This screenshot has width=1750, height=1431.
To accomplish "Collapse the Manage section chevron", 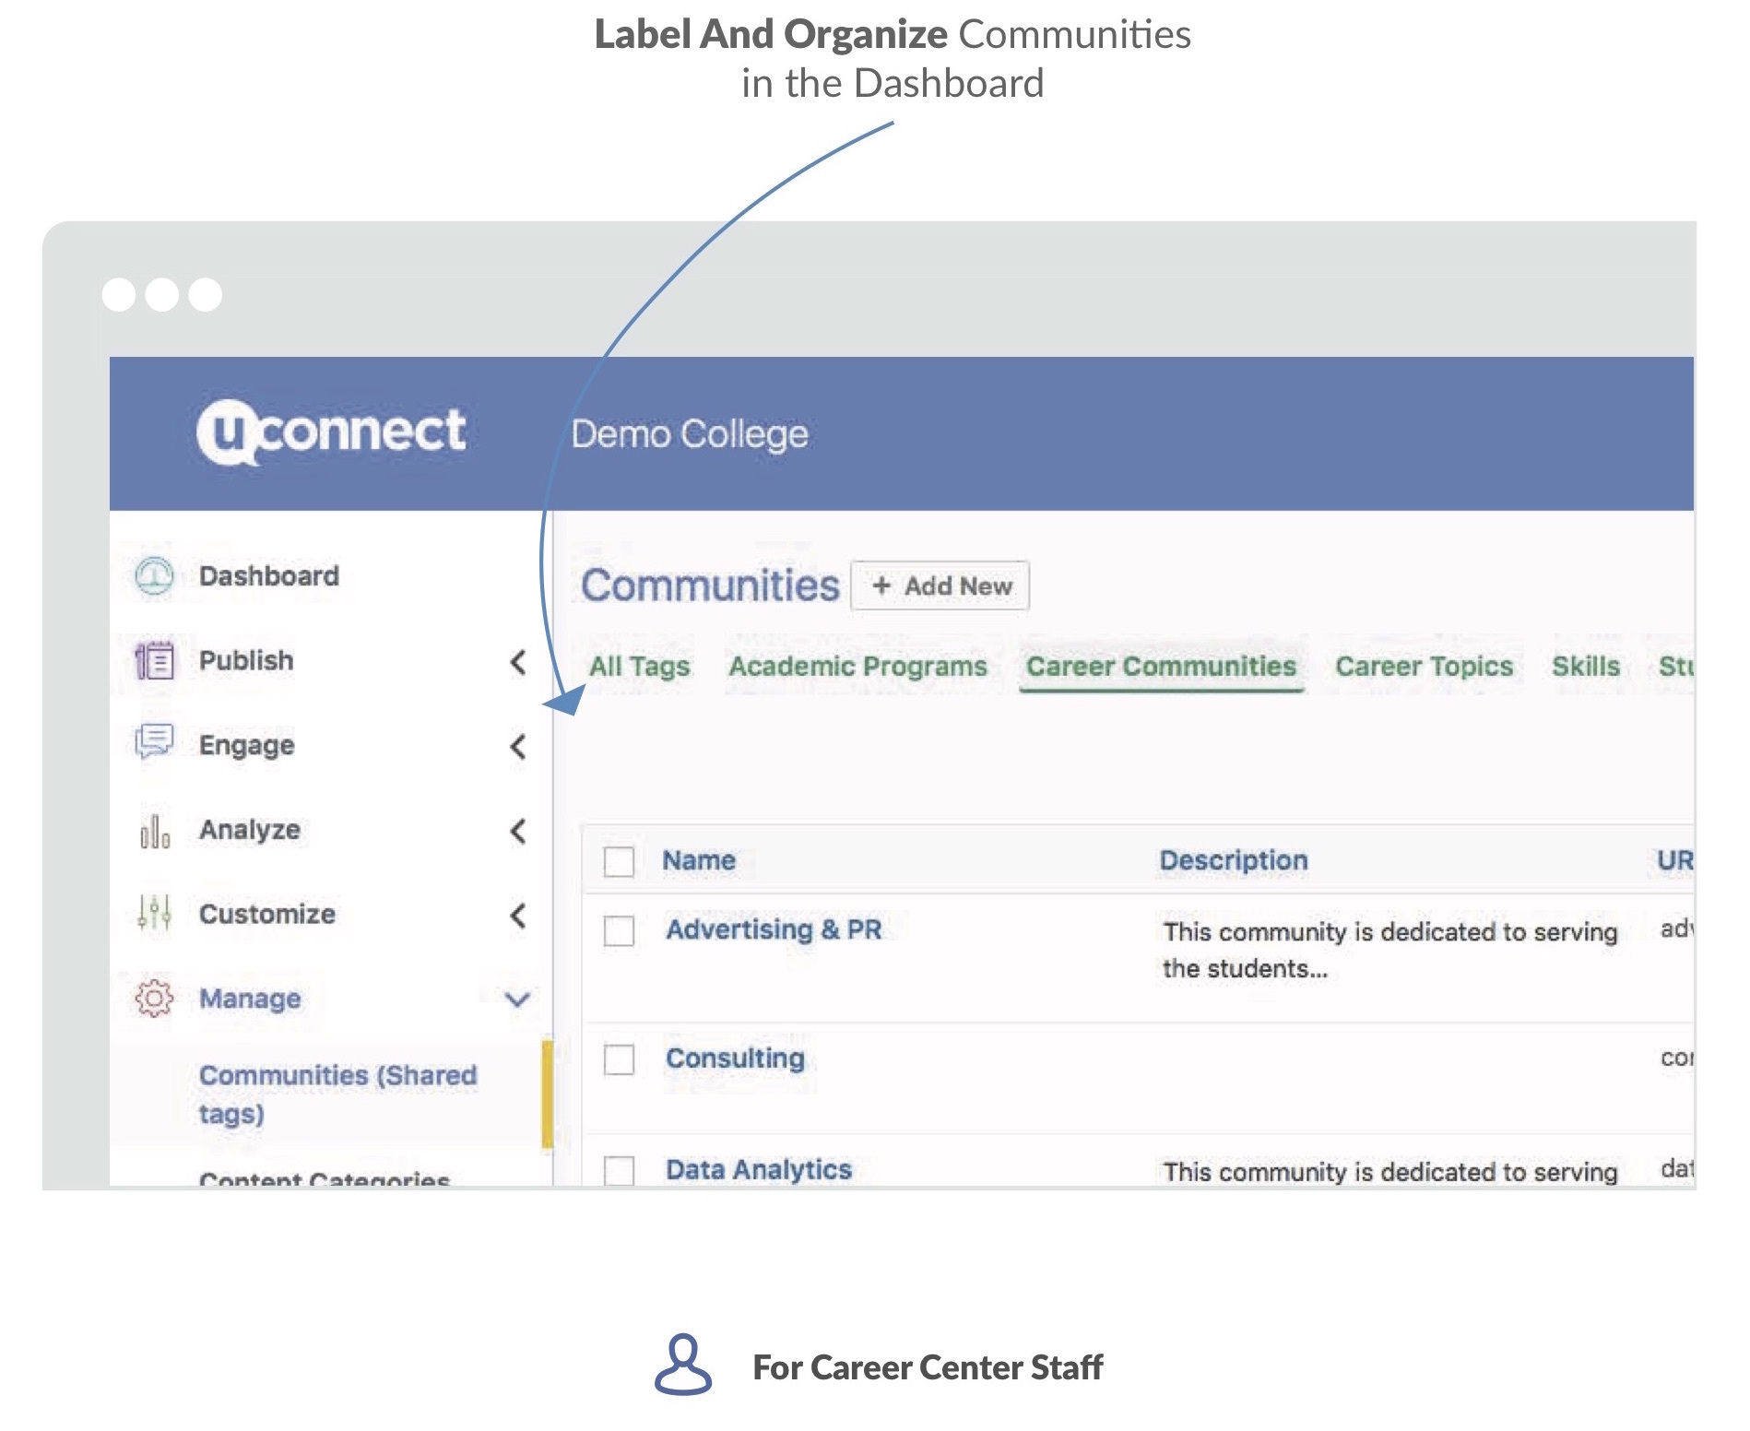I will [518, 999].
